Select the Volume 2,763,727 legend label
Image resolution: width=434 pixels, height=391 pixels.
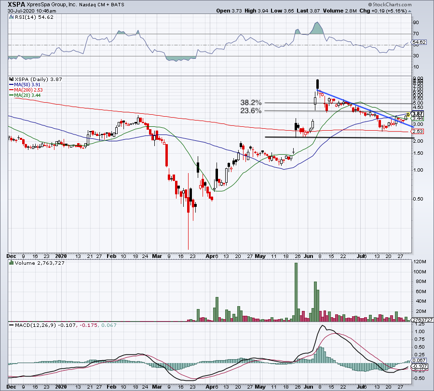[x=40, y=263]
